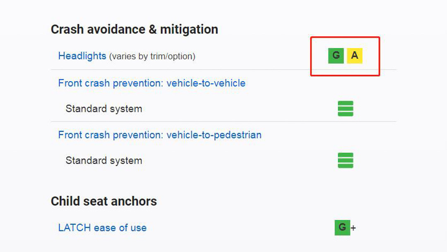The width and height of the screenshot is (447, 252).
Task: Click Standard system label under vehicle-to-vehicle
Action: [103, 109]
